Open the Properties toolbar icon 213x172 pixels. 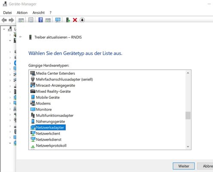pos(31,20)
